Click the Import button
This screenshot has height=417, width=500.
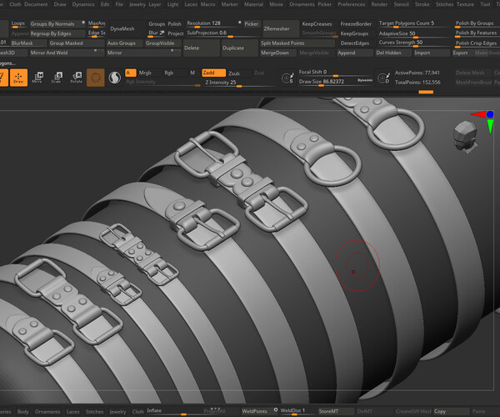pos(431,53)
